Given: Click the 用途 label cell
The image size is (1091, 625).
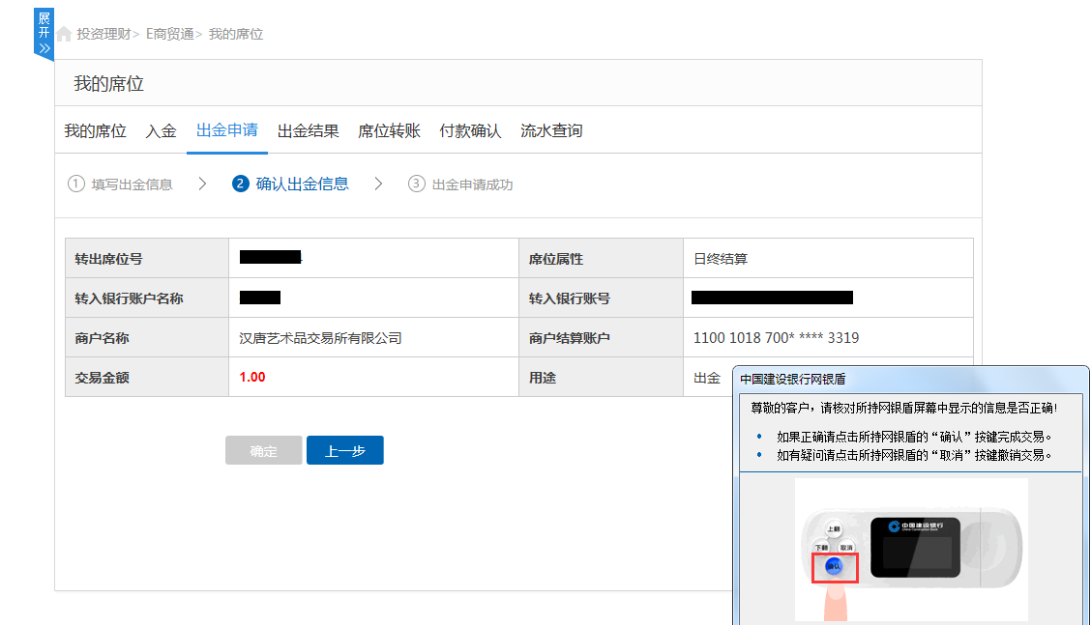Looking at the screenshot, I should [602, 378].
